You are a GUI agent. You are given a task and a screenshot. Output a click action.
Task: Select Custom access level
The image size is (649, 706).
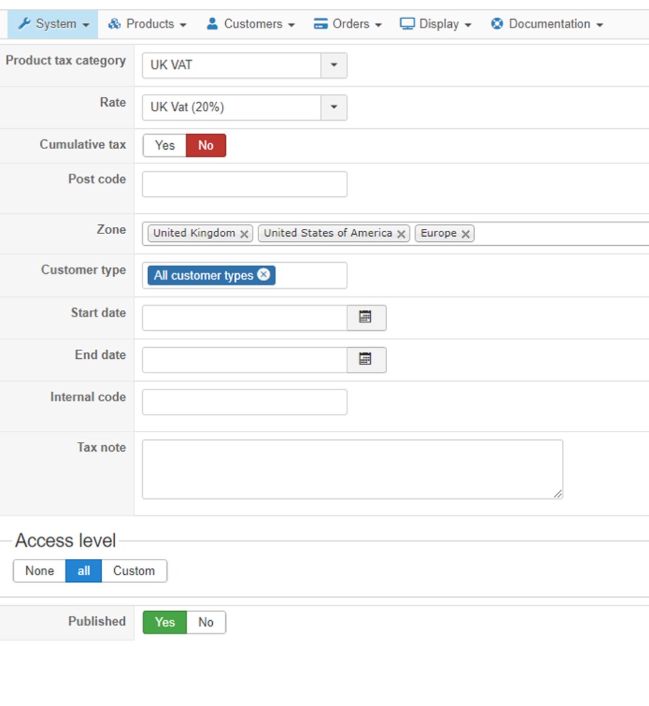[134, 571]
